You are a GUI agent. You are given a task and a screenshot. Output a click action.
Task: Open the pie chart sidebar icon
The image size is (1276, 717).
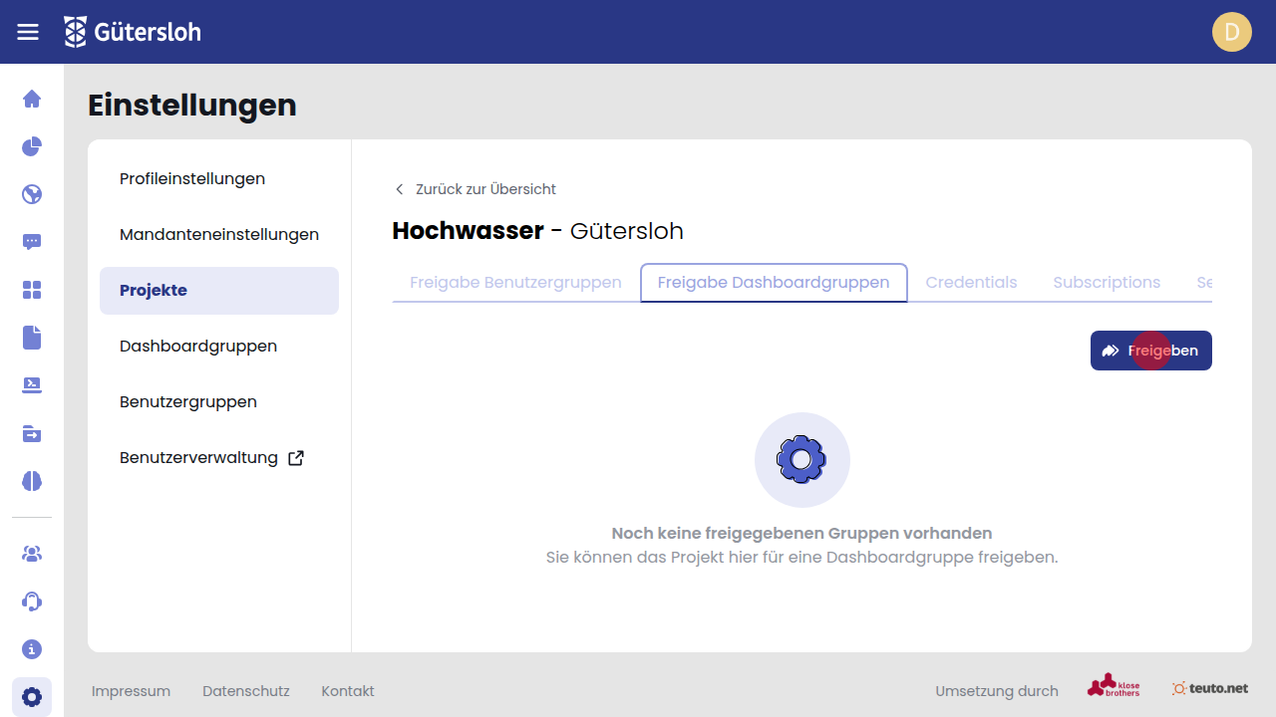pos(32,146)
